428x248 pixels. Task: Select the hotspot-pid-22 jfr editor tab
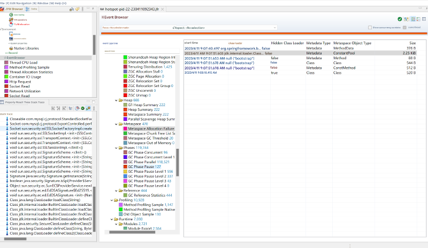pyautogui.click(x=131, y=9)
